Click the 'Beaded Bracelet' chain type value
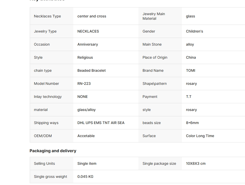This screenshot has width=245, height=185. pos(91,70)
